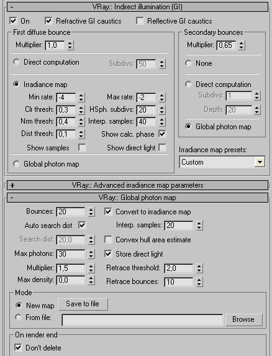The width and height of the screenshot is (272, 356).
Task: Click the Max density value field
Action: (71, 280)
